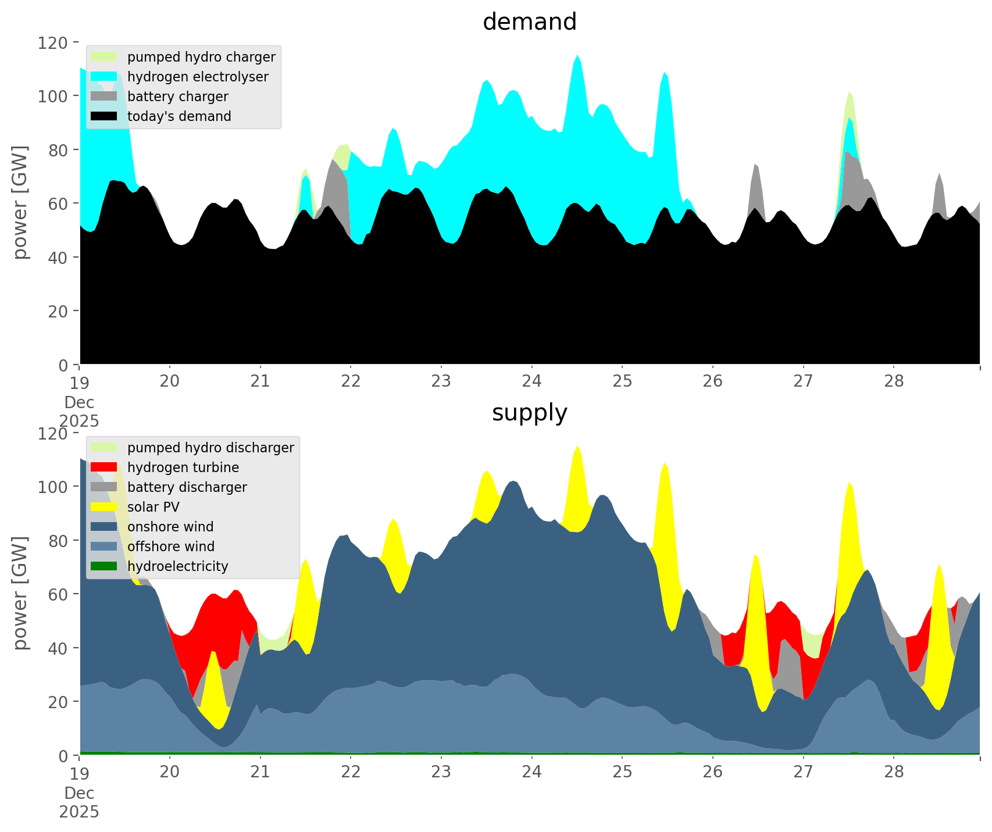Select the red hydrogen turbine legend swatch
The height and width of the screenshot is (832, 992).
104,467
